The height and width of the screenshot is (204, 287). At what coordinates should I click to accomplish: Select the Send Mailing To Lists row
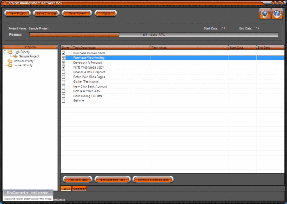pyautogui.click(x=172, y=96)
